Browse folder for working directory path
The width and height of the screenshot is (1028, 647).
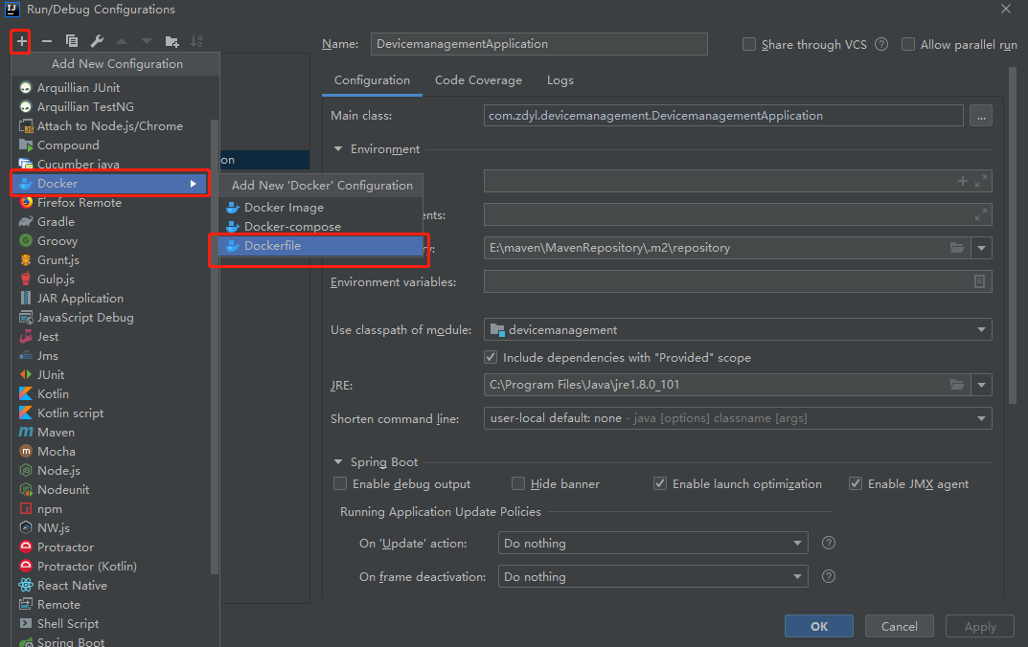[957, 248]
